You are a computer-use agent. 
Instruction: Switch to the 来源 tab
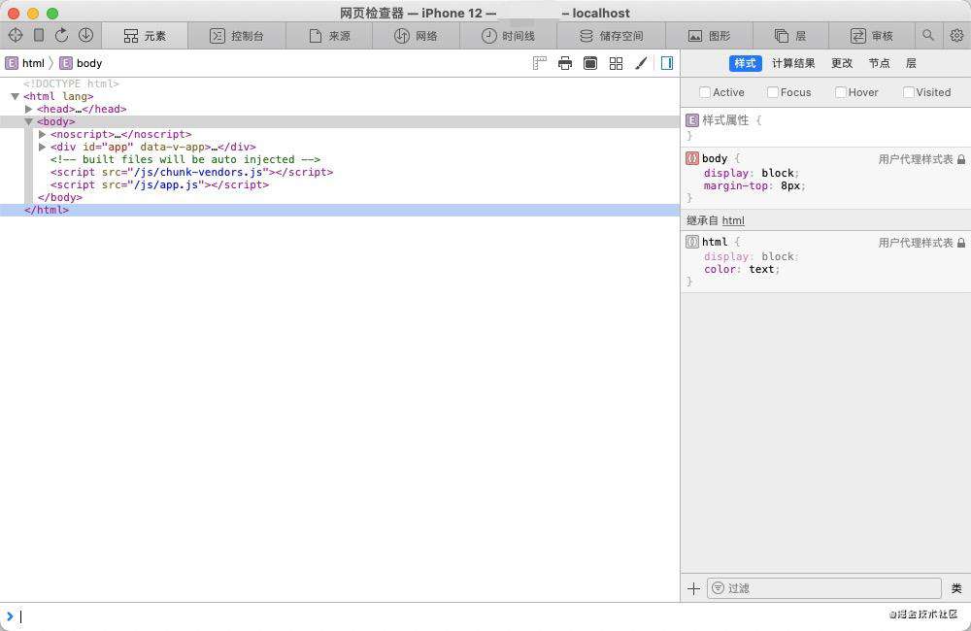329,36
